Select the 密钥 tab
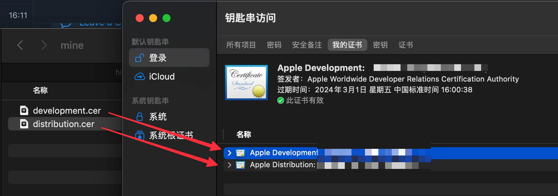The height and width of the screenshot is (196, 558). (380, 45)
